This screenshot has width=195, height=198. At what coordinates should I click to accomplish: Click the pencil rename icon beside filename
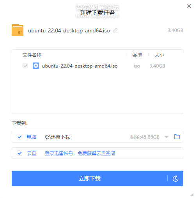click(x=115, y=30)
